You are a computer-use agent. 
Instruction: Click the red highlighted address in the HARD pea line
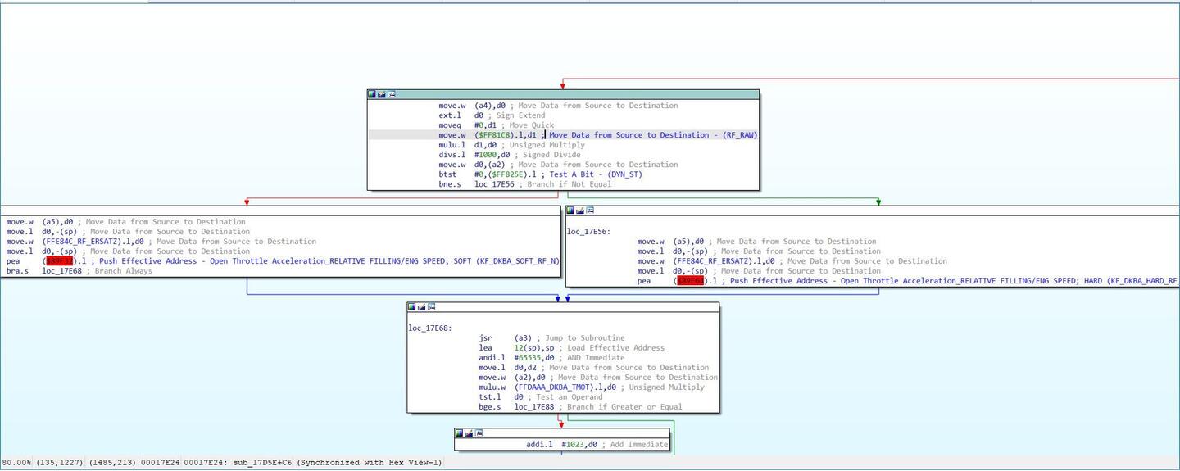[691, 281]
